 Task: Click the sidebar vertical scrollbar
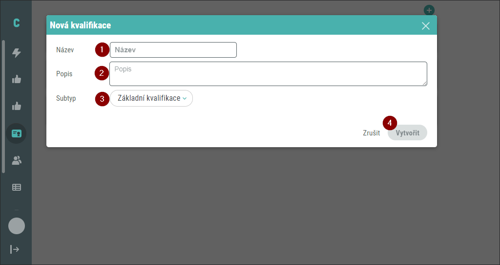(x=3, y=107)
